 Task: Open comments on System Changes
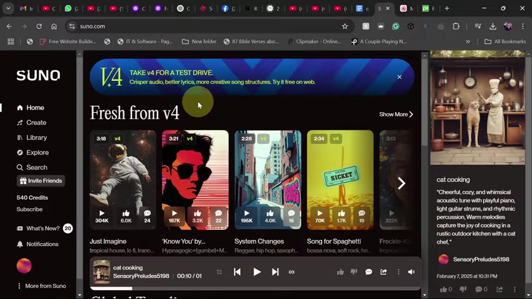point(291,216)
